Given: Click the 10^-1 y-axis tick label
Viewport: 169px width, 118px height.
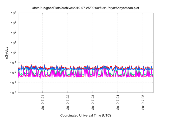Looking at the screenshot, I should pos(13,63).
